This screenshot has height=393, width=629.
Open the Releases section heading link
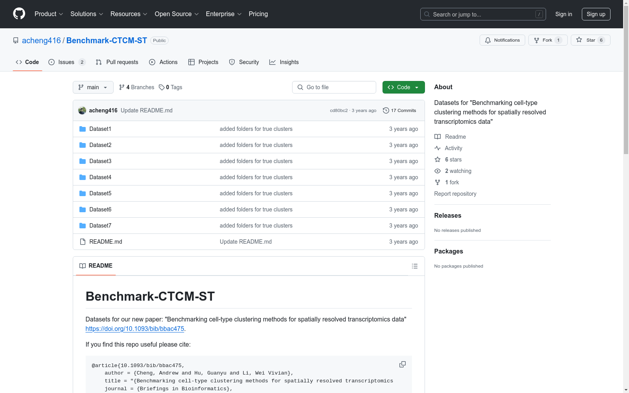pyautogui.click(x=448, y=215)
